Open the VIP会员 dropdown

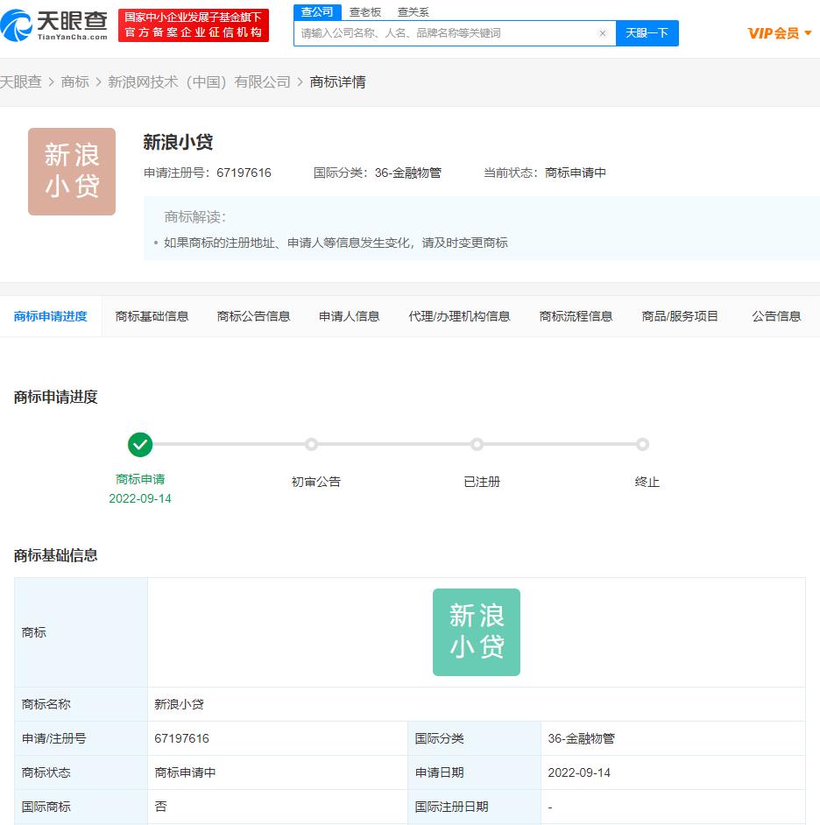(x=780, y=33)
